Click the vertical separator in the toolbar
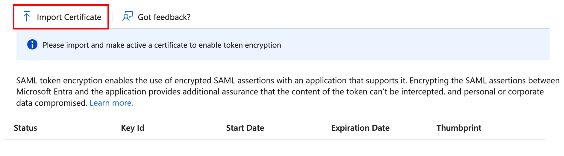The height and width of the screenshot is (156, 564). click(x=112, y=17)
